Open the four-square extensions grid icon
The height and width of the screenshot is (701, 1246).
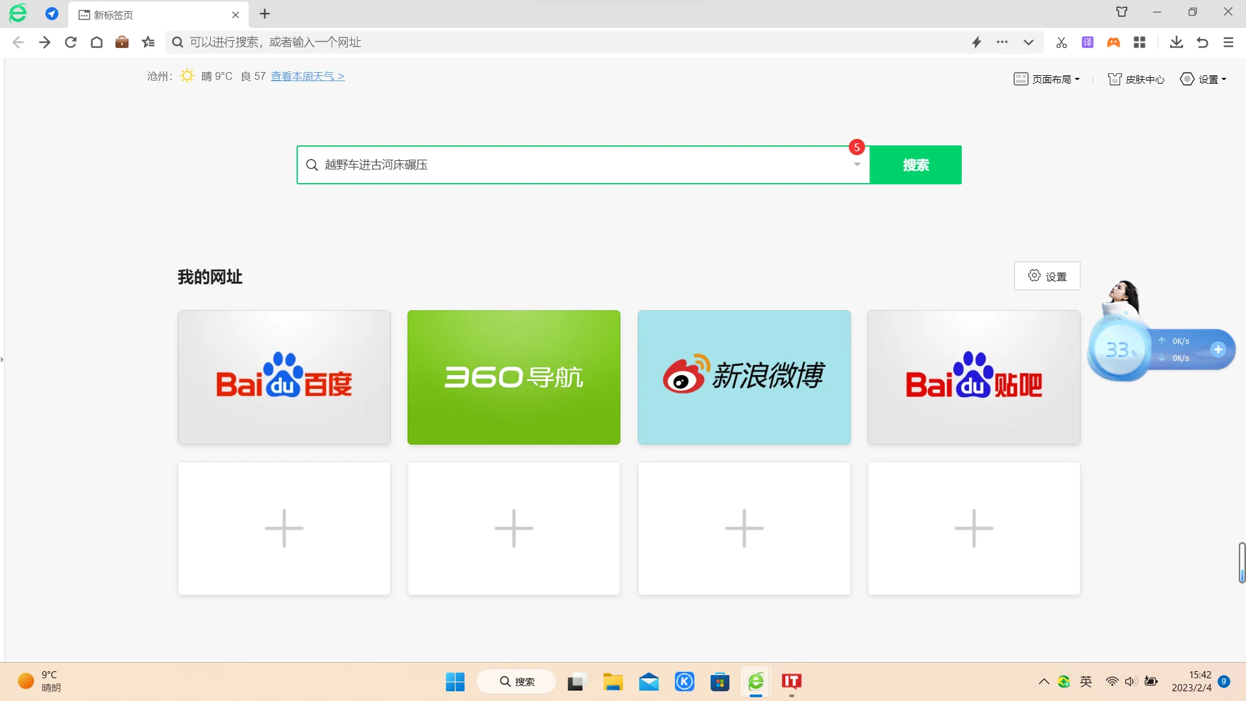1140,42
